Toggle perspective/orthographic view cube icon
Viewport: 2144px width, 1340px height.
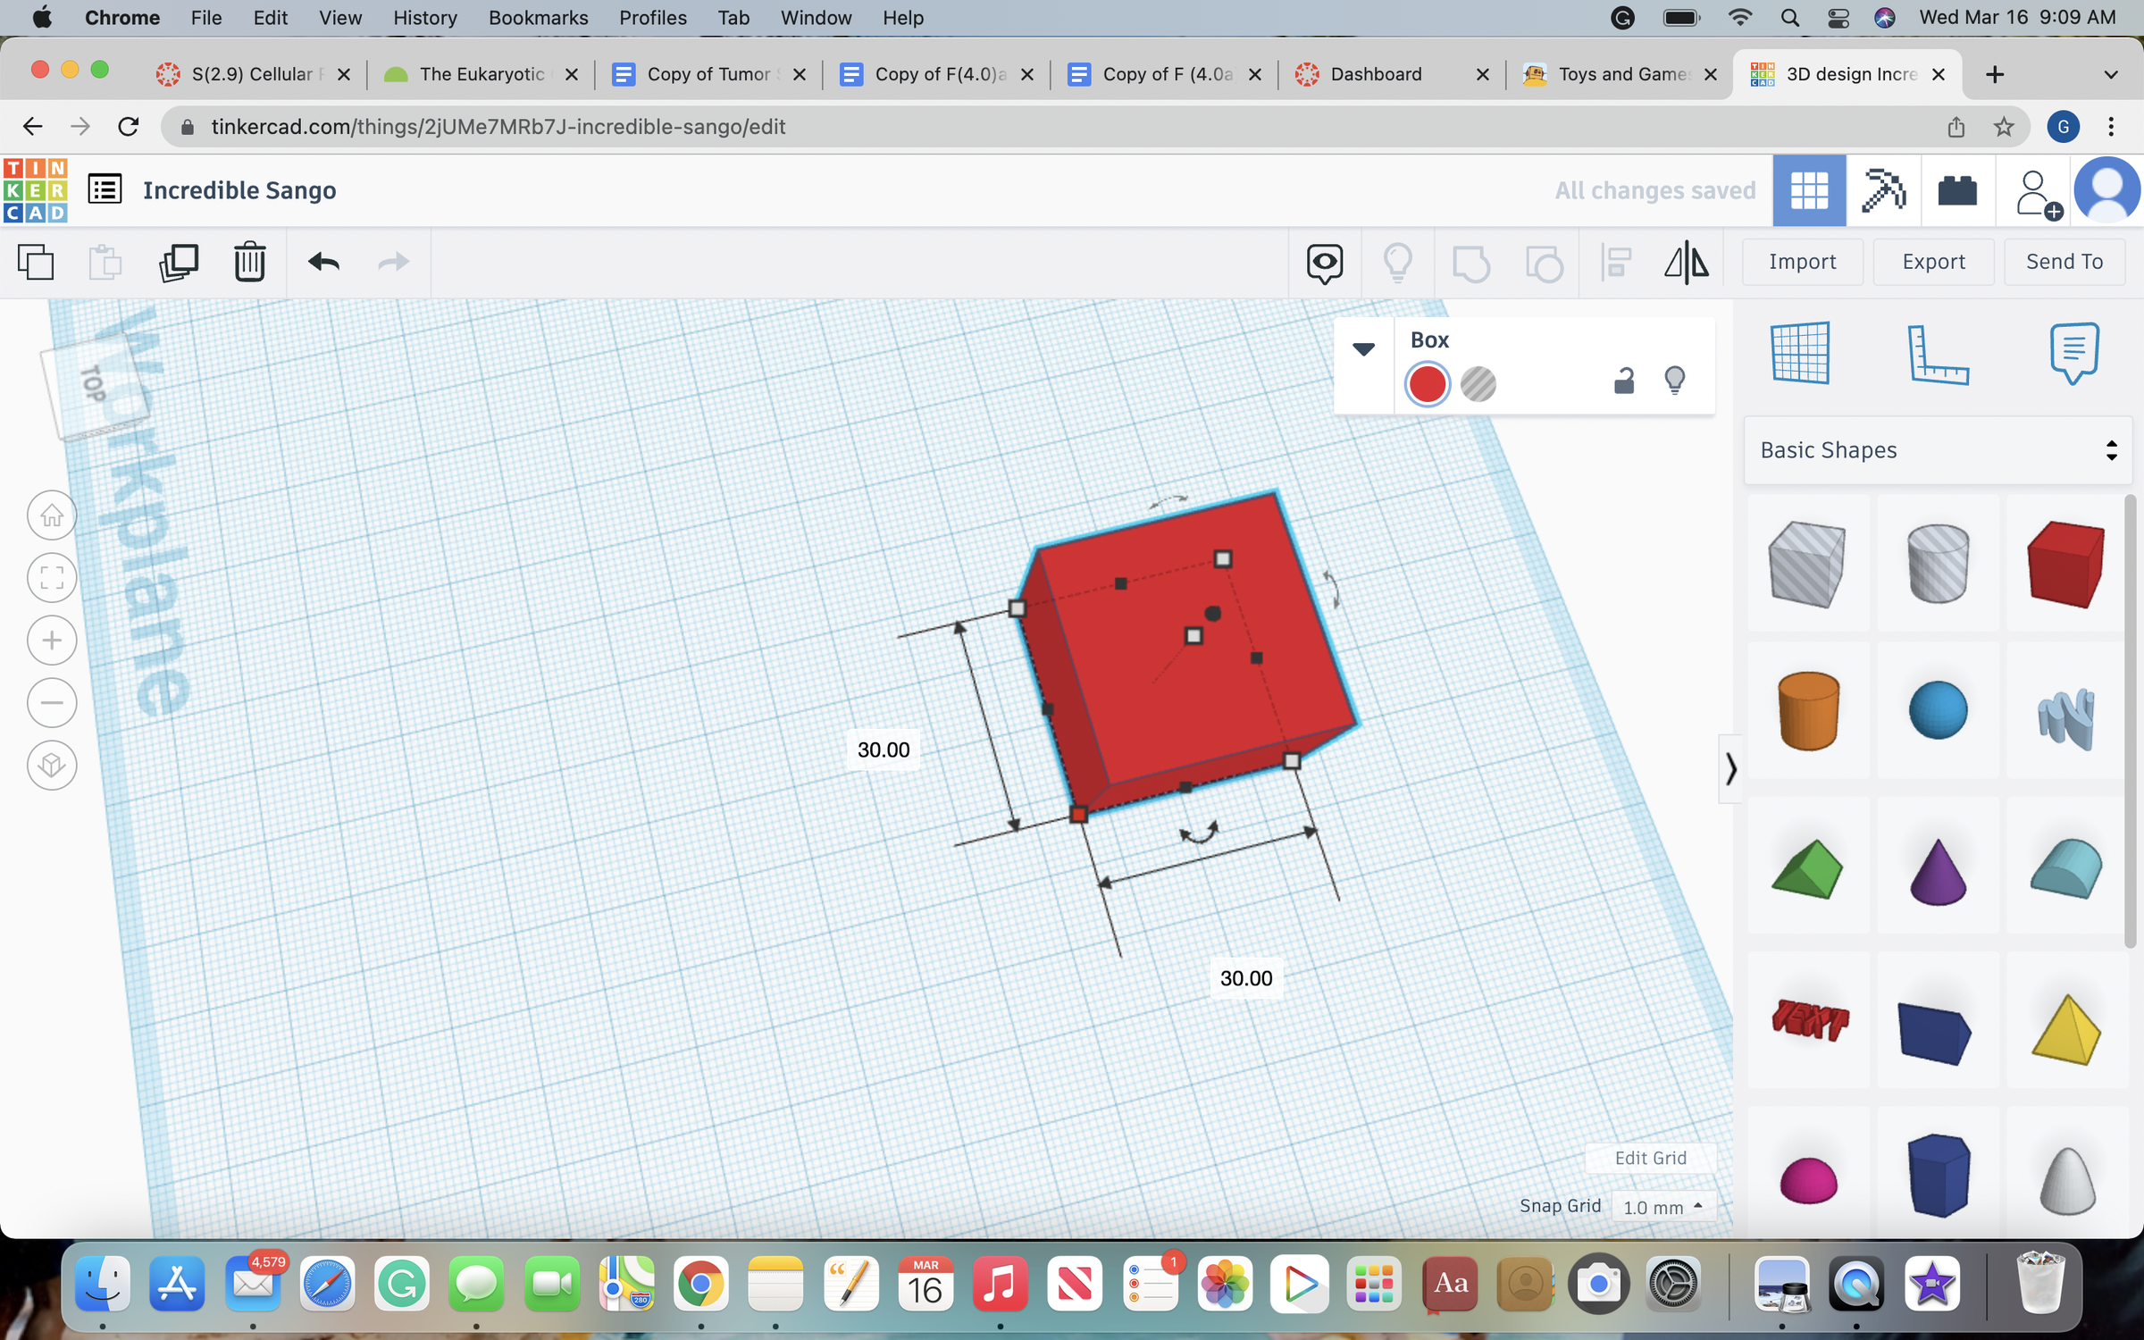tap(52, 766)
